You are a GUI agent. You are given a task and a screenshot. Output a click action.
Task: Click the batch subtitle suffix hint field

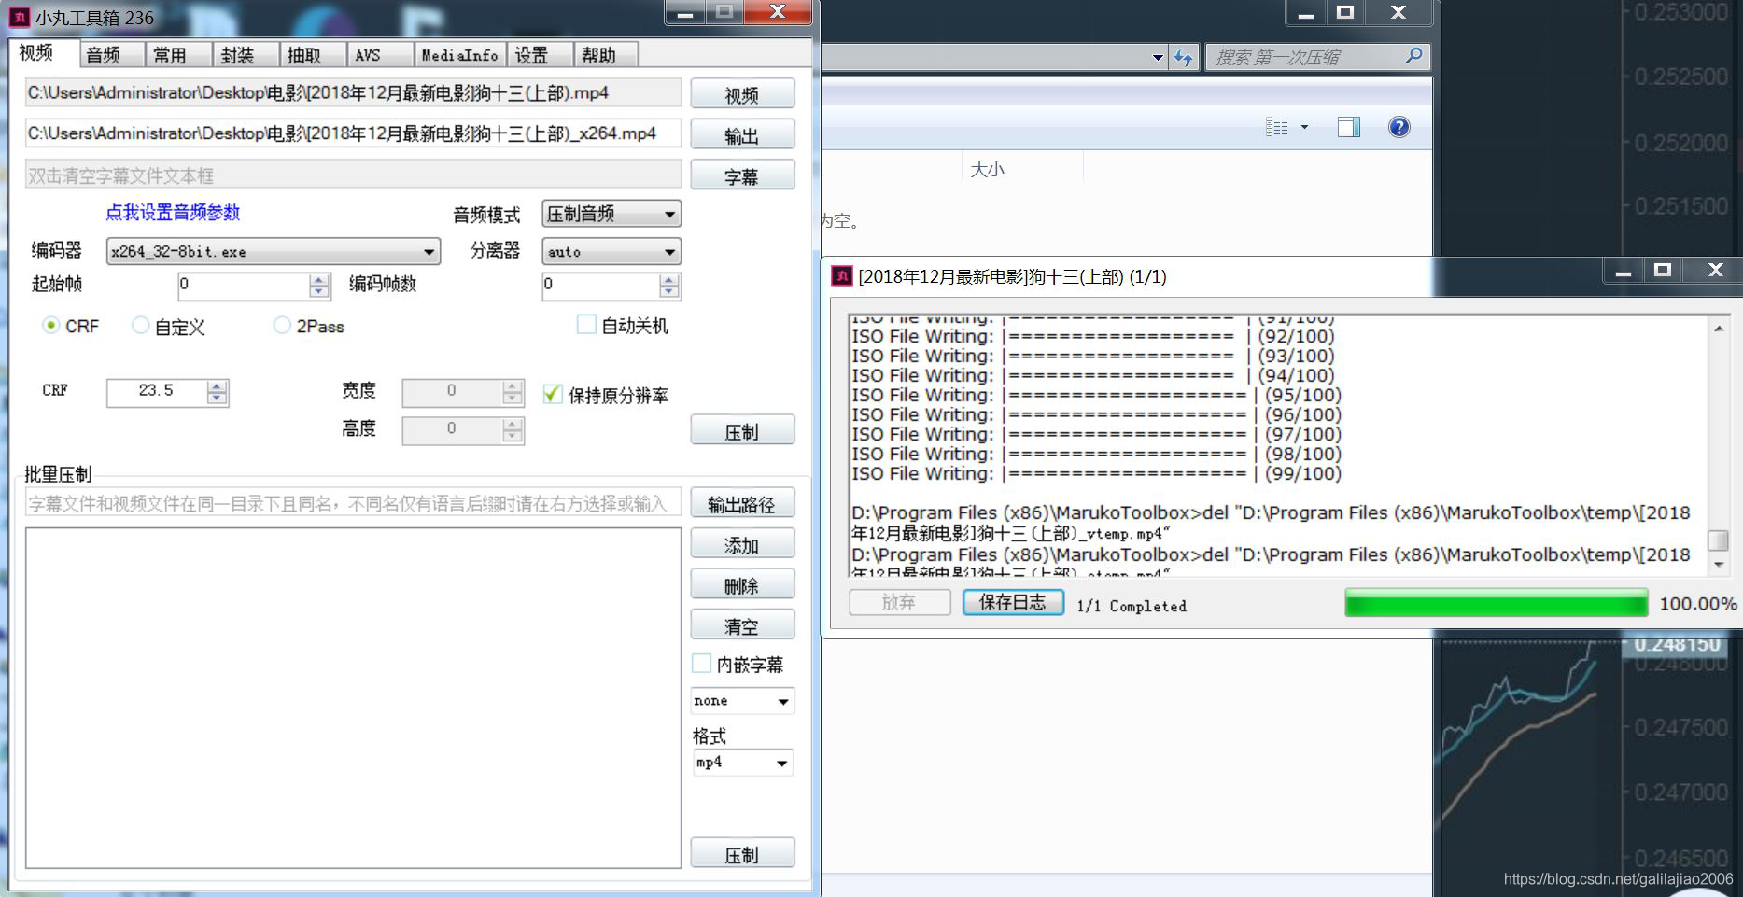click(x=354, y=504)
